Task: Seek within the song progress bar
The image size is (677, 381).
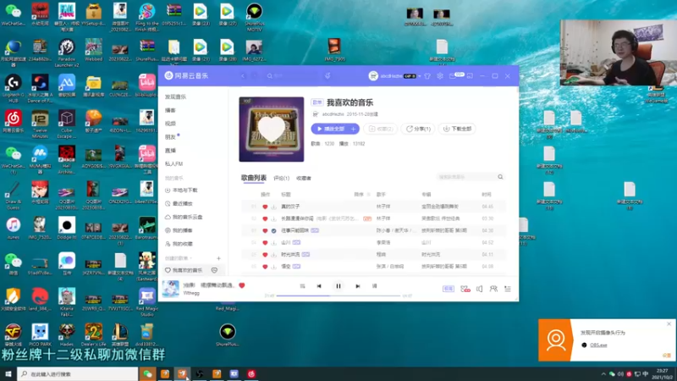Action: (x=338, y=295)
